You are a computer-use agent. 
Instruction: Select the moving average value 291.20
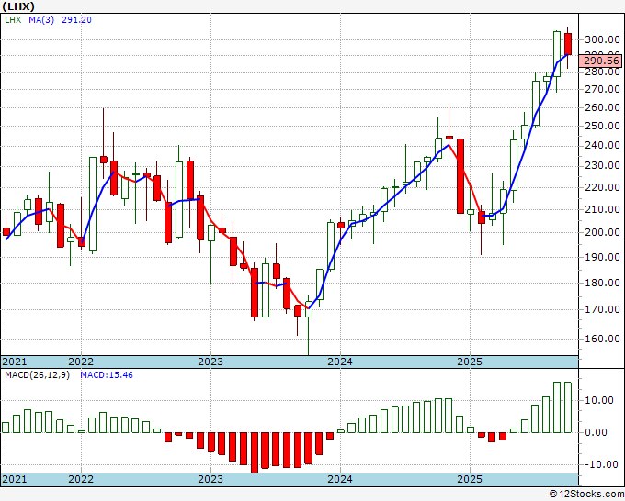tap(76, 20)
